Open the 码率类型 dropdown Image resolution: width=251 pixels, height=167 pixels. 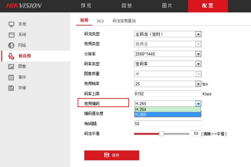point(167,64)
